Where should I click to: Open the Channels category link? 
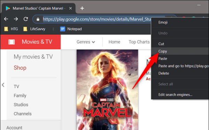[x=23, y=114]
